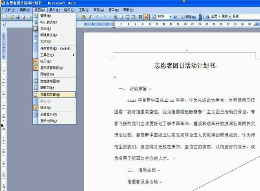Screen dimensions: 260x191
Task: Open 插入 menu
Action: pos(55,10)
